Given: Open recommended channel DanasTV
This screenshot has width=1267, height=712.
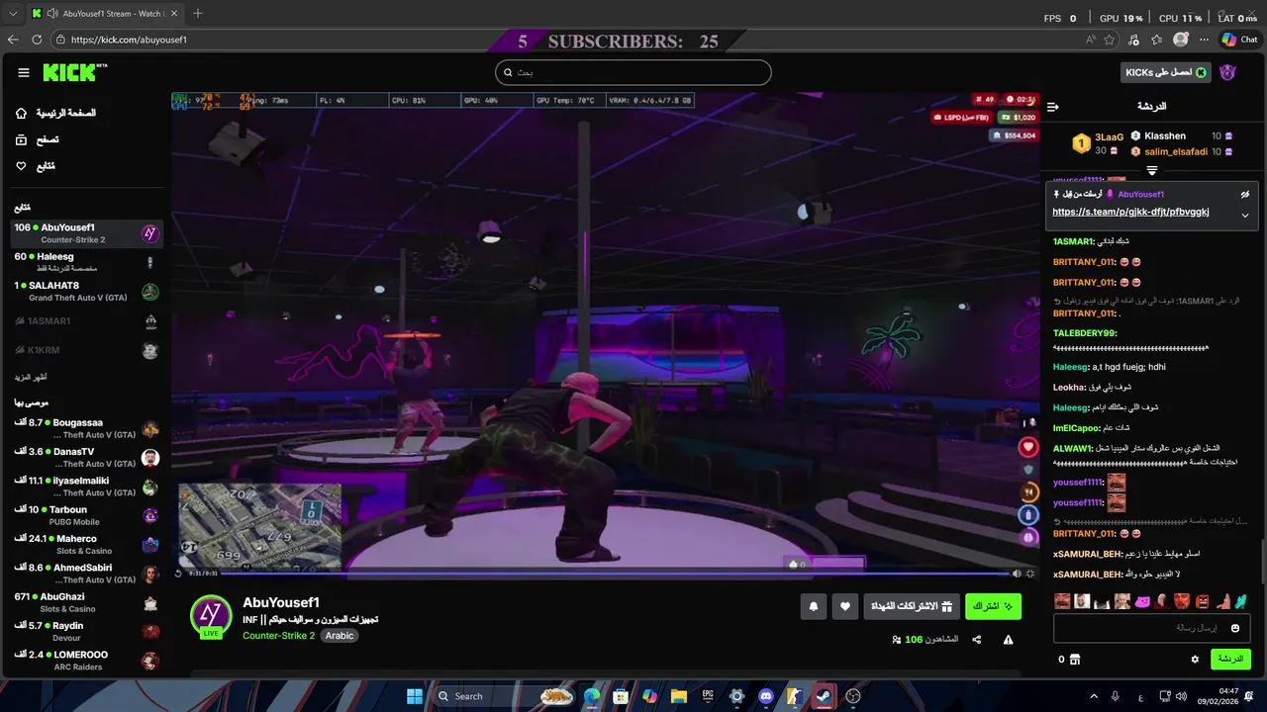Looking at the screenshot, I should (x=86, y=457).
